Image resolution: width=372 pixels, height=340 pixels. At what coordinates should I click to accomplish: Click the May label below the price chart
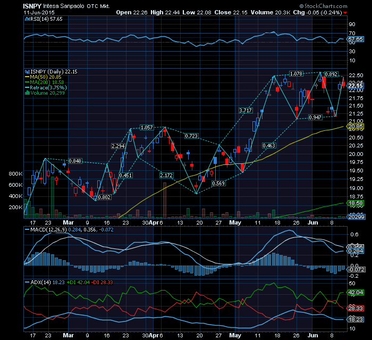(235, 222)
